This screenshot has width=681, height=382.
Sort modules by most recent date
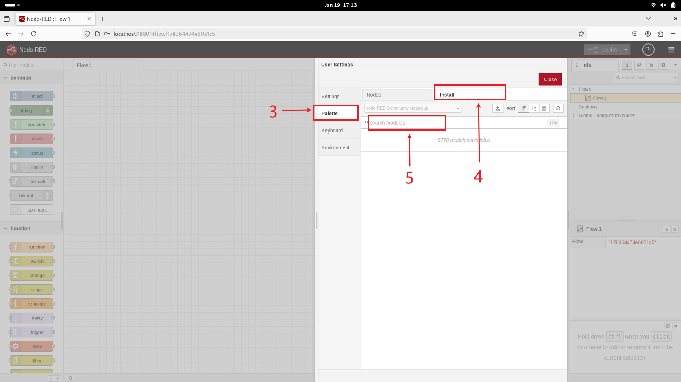click(x=544, y=108)
